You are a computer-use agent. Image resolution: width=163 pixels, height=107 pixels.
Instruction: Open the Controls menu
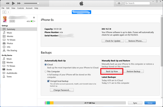tap(20, 8)
